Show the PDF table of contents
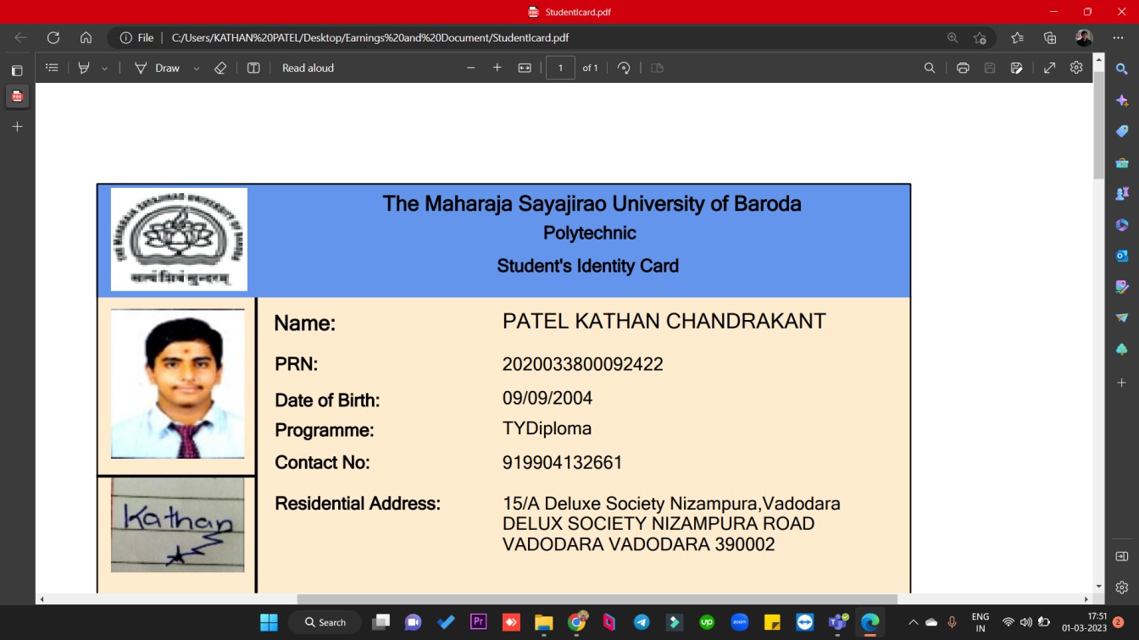 [x=52, y=68]
